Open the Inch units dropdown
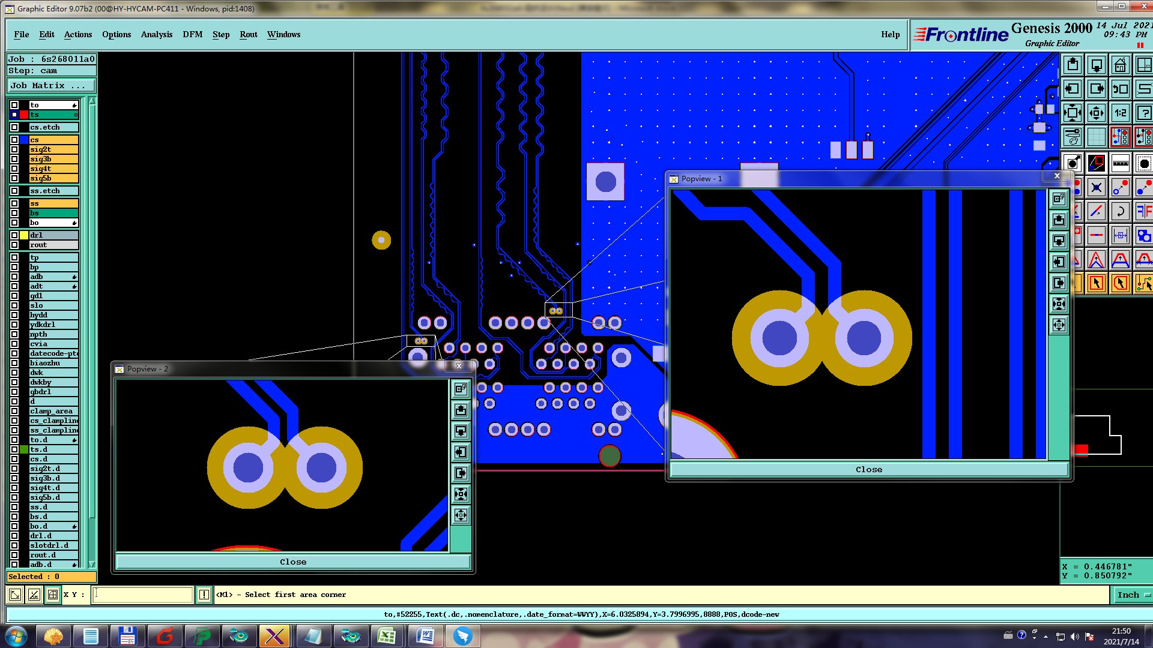Screen dimensions: 1153x648 pyautogui.click(x=1133, y=595)
